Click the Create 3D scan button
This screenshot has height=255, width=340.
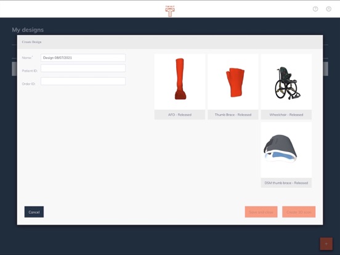coord(299,212)
